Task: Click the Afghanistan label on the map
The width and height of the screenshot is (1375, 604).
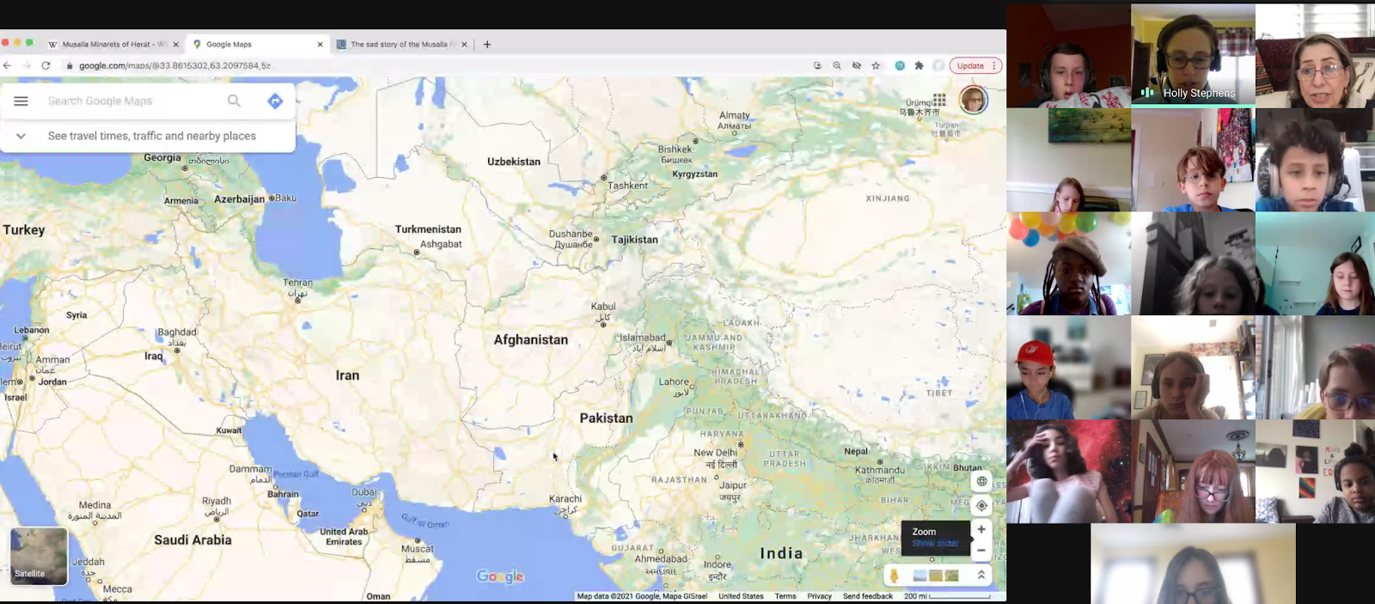Action: tap(530, 340)
